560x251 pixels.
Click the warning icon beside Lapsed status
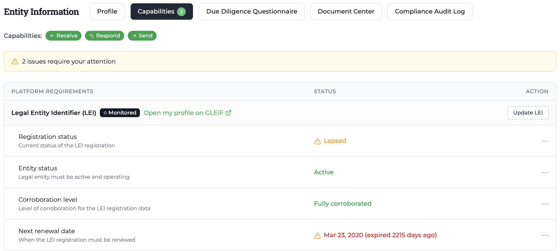[317, 141]
